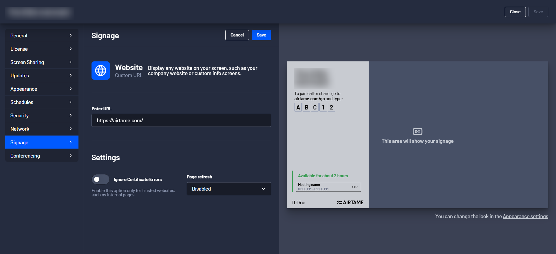Click the signage placeholder icon in preview
This screenshot has width=556, height=254.
coord(417,131)
